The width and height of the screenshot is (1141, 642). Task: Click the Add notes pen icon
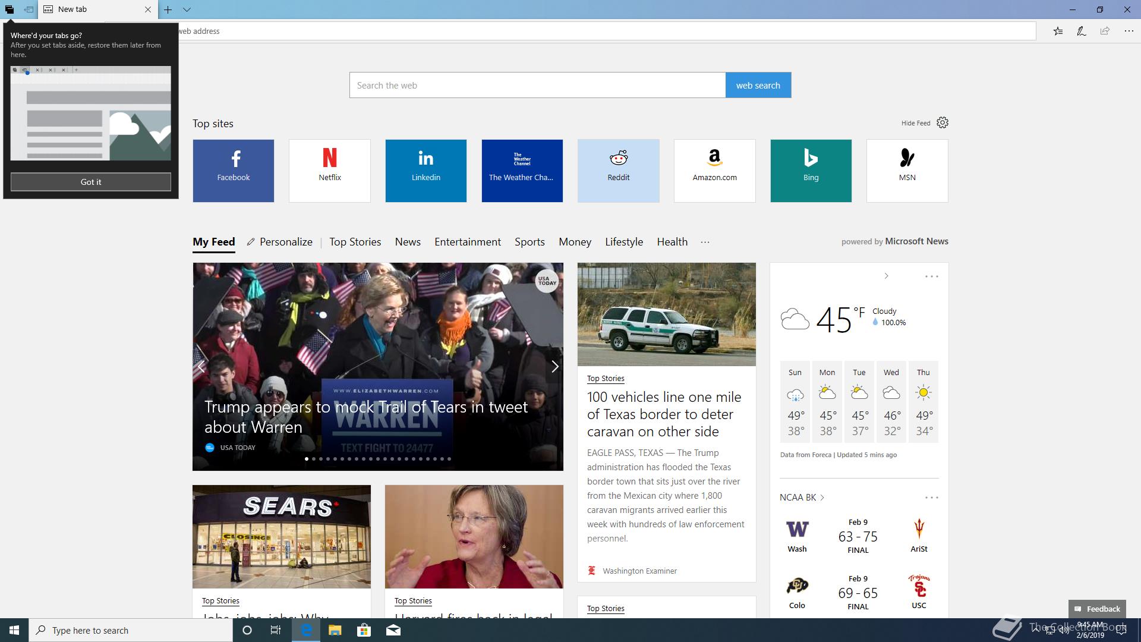[1082, 31]
